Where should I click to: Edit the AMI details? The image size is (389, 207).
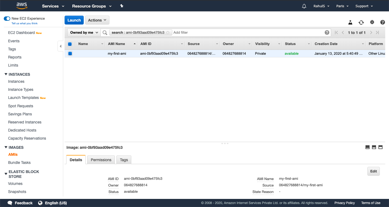373,171
